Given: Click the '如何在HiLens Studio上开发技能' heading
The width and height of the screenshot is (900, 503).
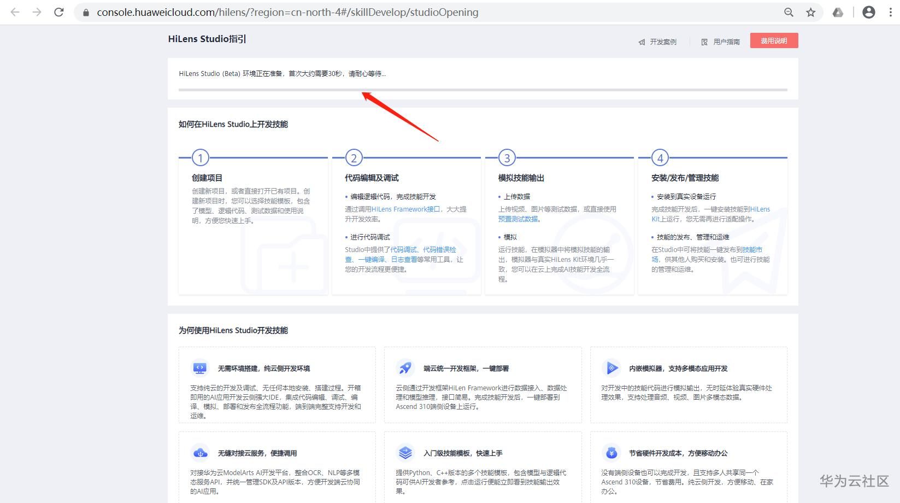Looking at the screenshot, I should coord(233,124).
